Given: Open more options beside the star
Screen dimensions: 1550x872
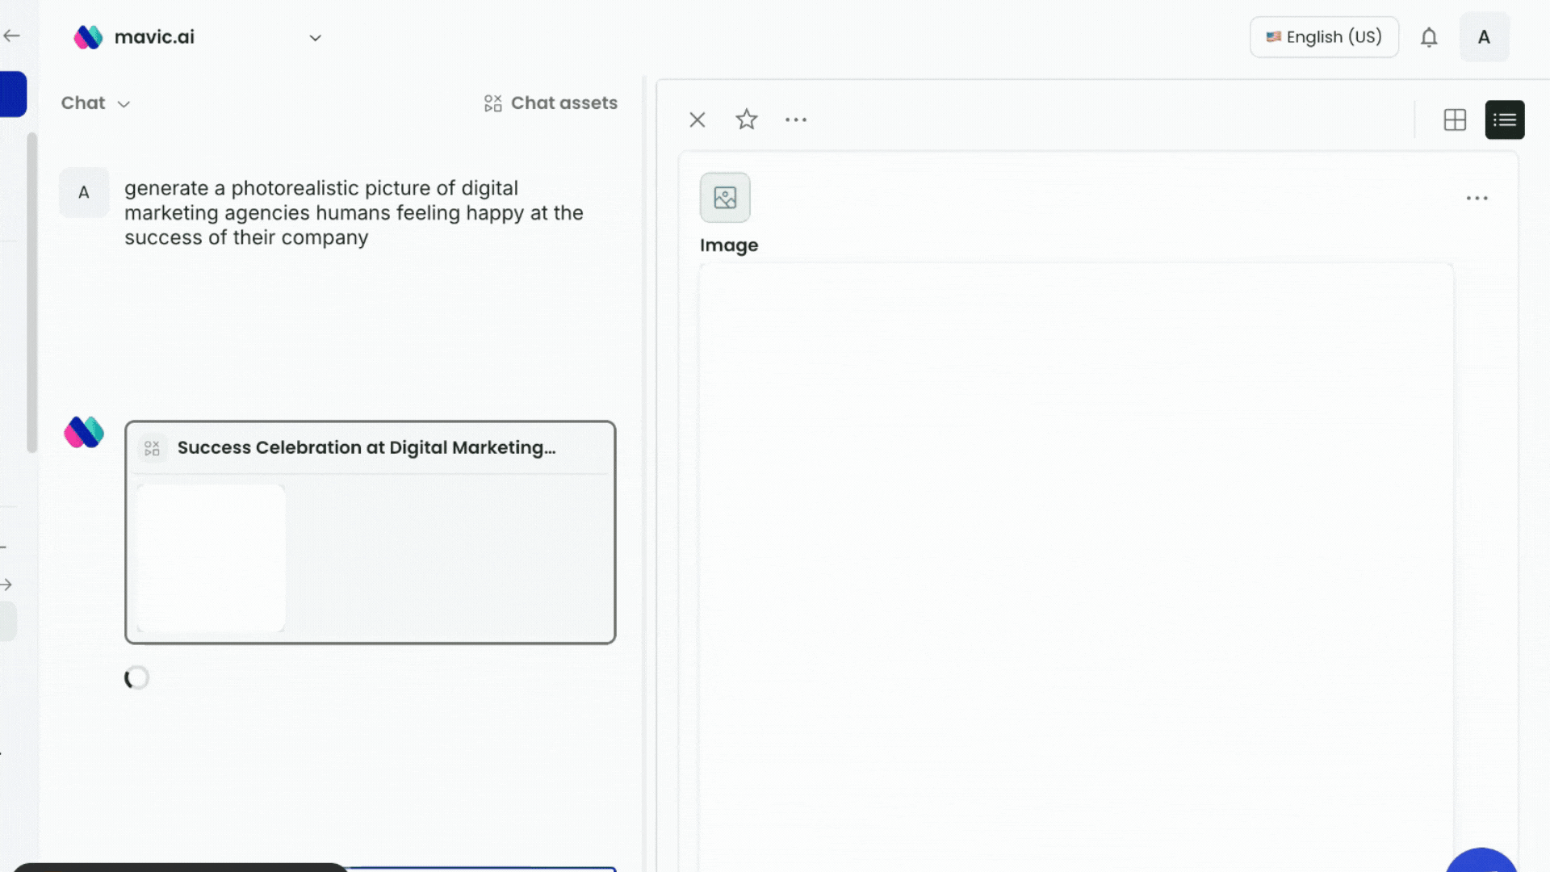Looking at the screenshot, I should coord(796,119).
